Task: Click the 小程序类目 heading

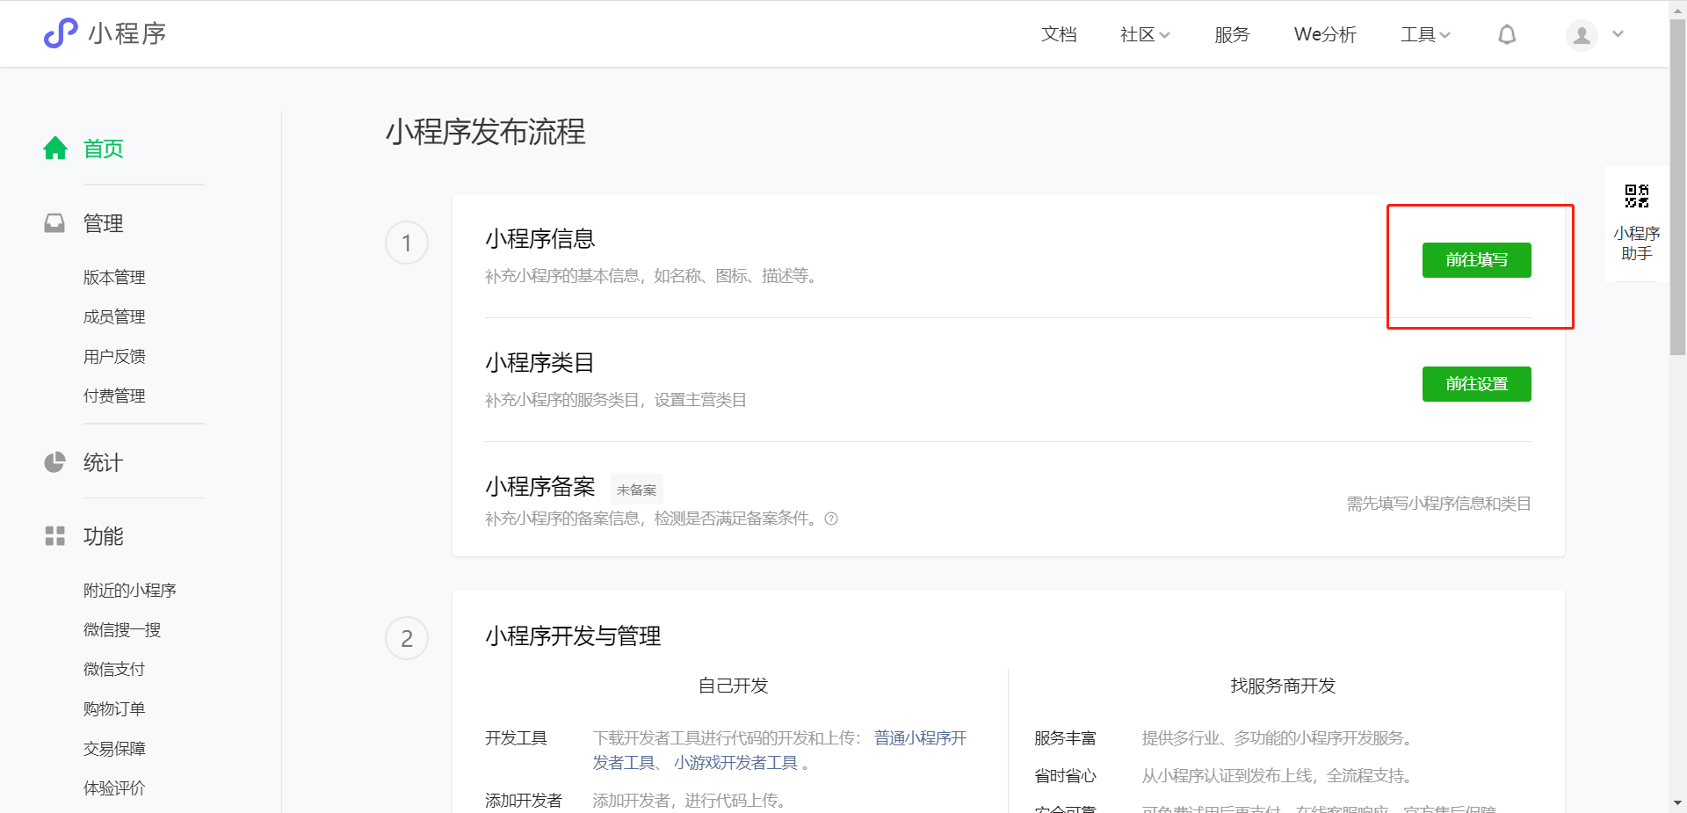Action: click(539, 363)
